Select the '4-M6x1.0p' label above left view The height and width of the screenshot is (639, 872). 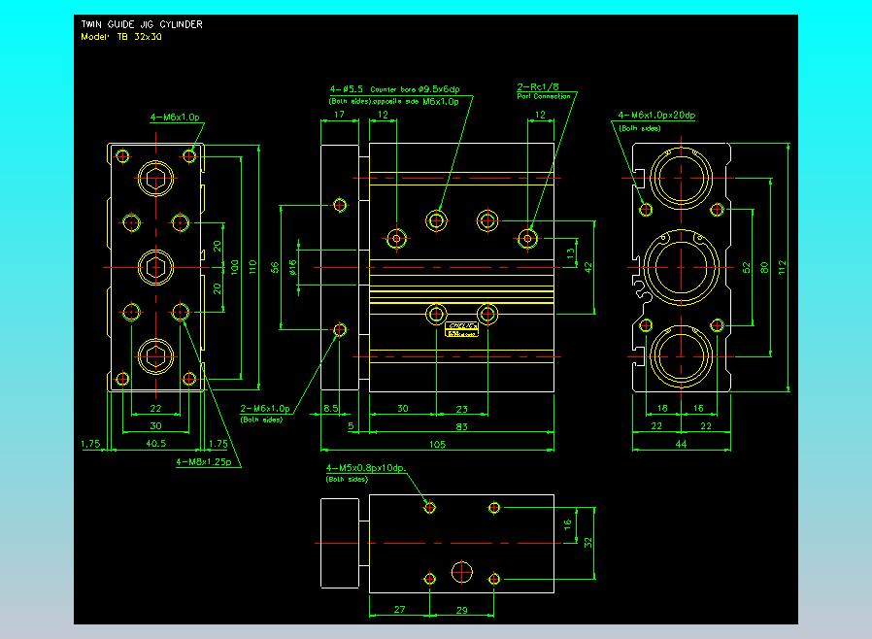pyautogui.click(x=175, y=117)
